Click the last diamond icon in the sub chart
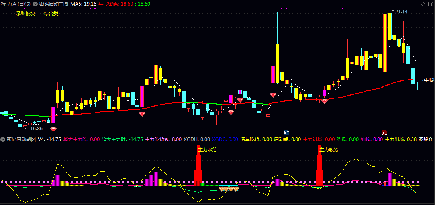The width and height of the screenshot is (435, 205). [235, 189]
